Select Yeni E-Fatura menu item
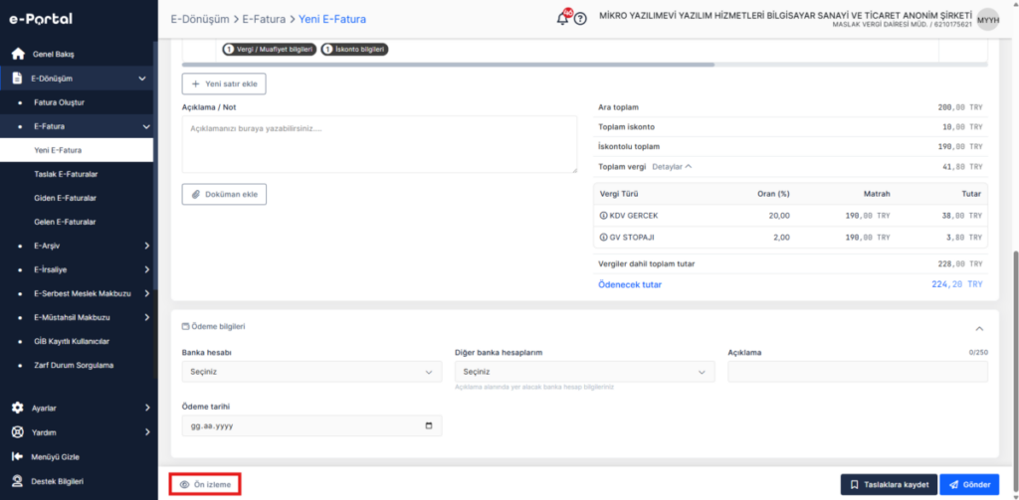Screen dimensions: 1019x500 coord(76,150)
